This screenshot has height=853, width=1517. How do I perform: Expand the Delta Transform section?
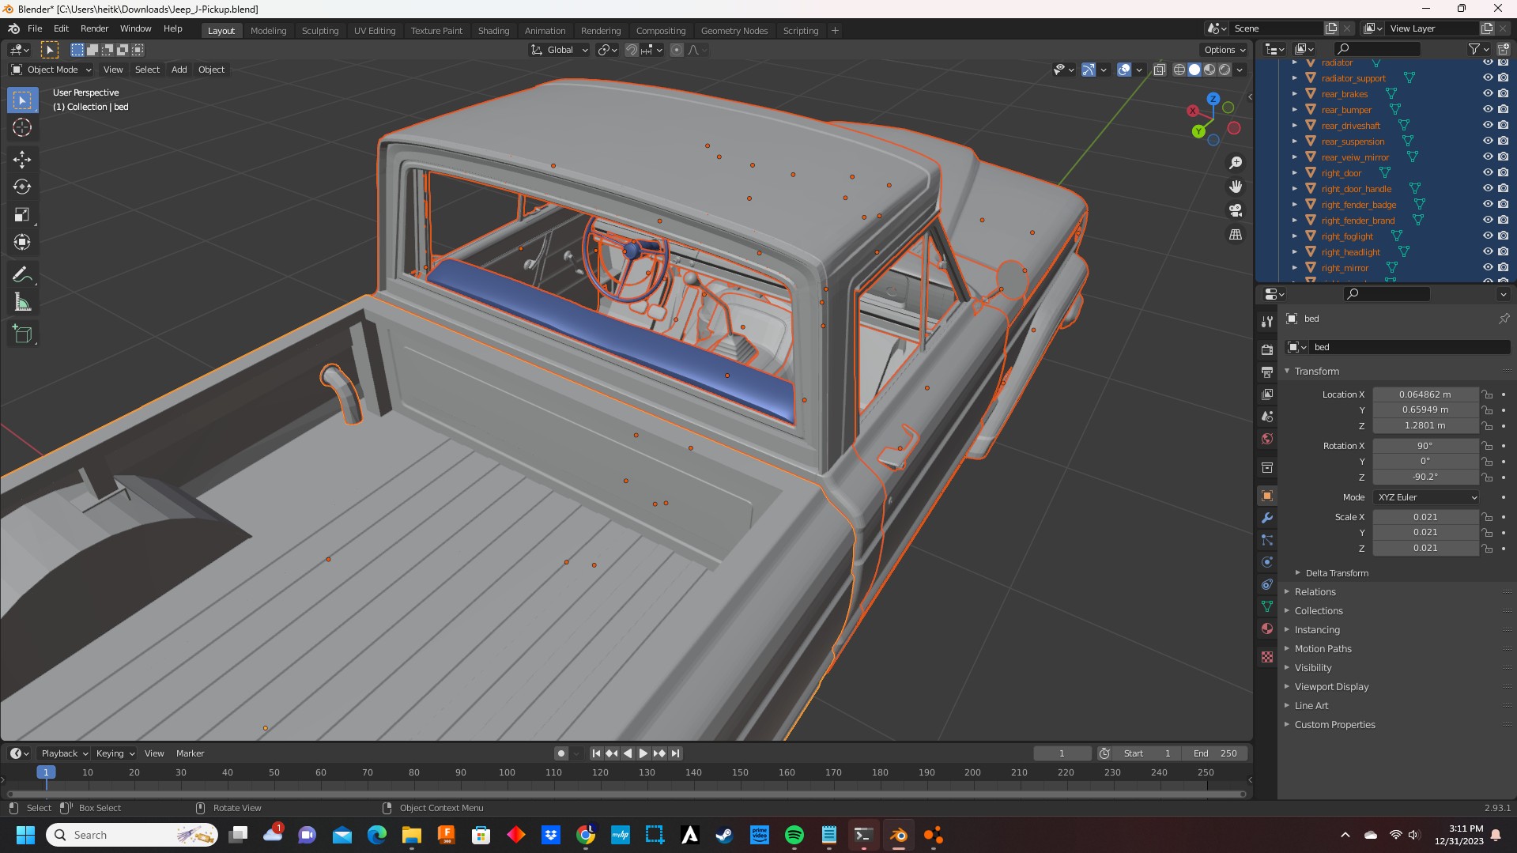[1336, 573]
